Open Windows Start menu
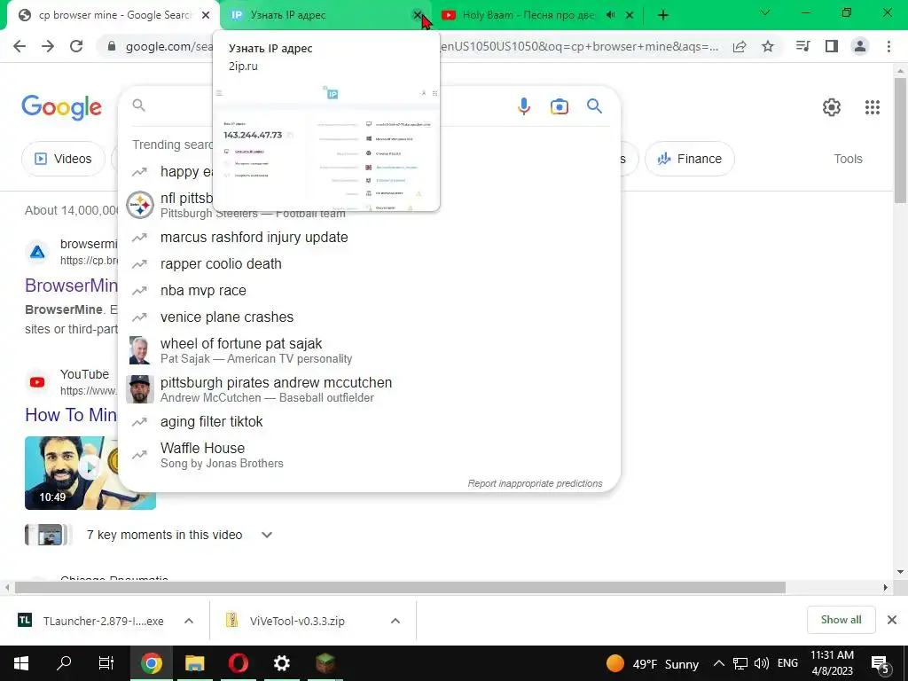 point(21,663)
